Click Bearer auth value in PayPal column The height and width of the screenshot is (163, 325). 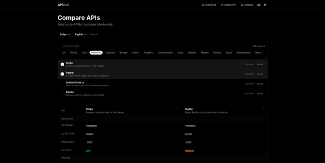(x=188, y=134)
